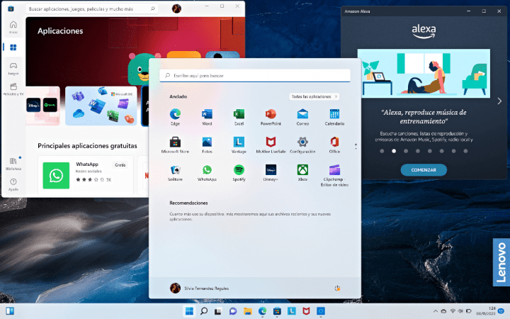The image size is (510, 319).
Task: Focus the Start menu search field
Action: coord(255,76)
